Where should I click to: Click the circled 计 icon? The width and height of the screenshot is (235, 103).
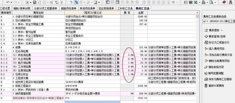point(122,2)
